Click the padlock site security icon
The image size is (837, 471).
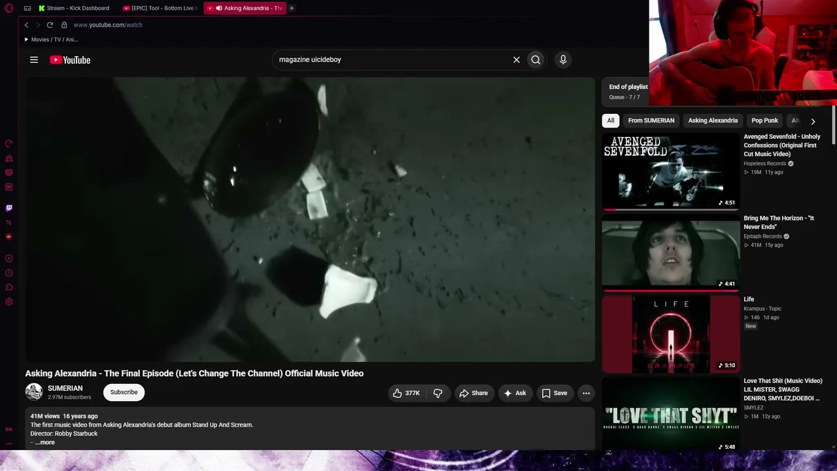click(x=64, y=25)
